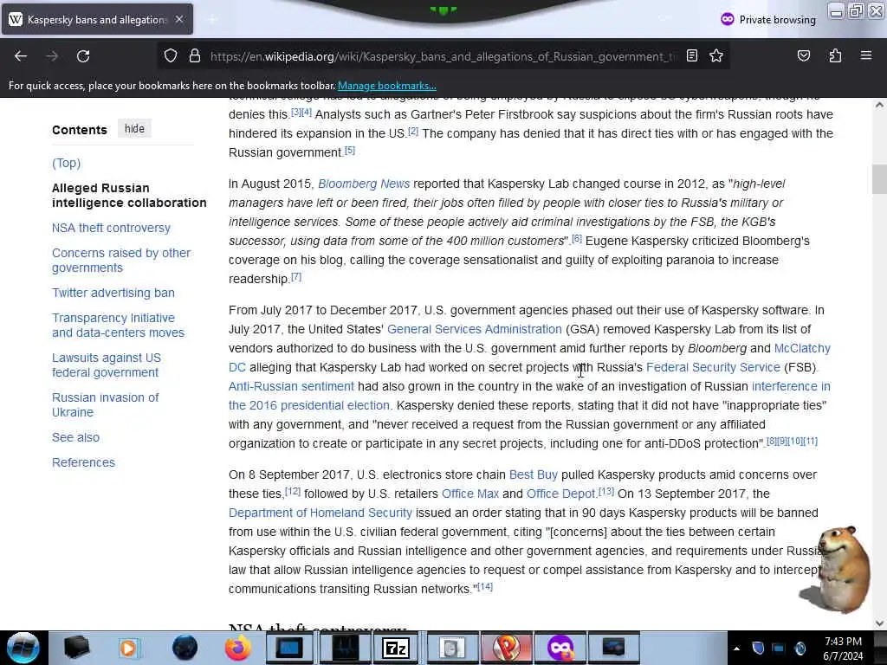Viewport: 887px width, 665px height.
Task: Select the Kaspersky bans and allegations tab
Action: point(97,19)
